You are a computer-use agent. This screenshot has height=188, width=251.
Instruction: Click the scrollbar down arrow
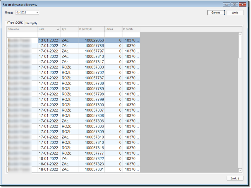[240, 170]
